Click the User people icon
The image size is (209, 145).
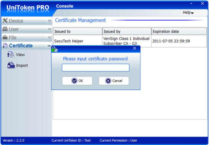pyautogui.click(x=5, y=29)
